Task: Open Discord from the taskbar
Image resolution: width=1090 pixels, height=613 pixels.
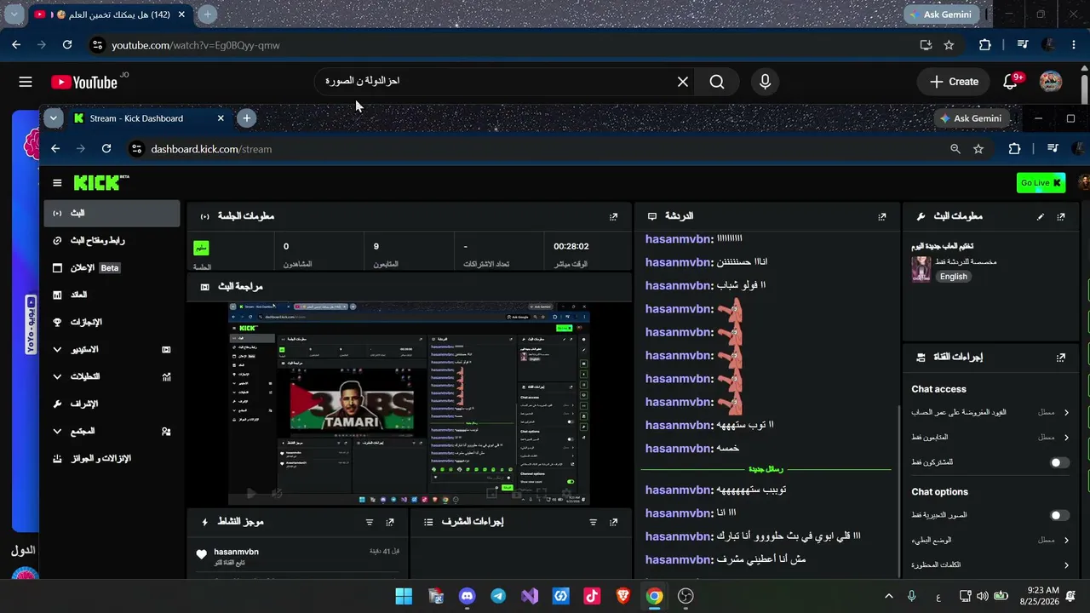Action: click(467, 596)
